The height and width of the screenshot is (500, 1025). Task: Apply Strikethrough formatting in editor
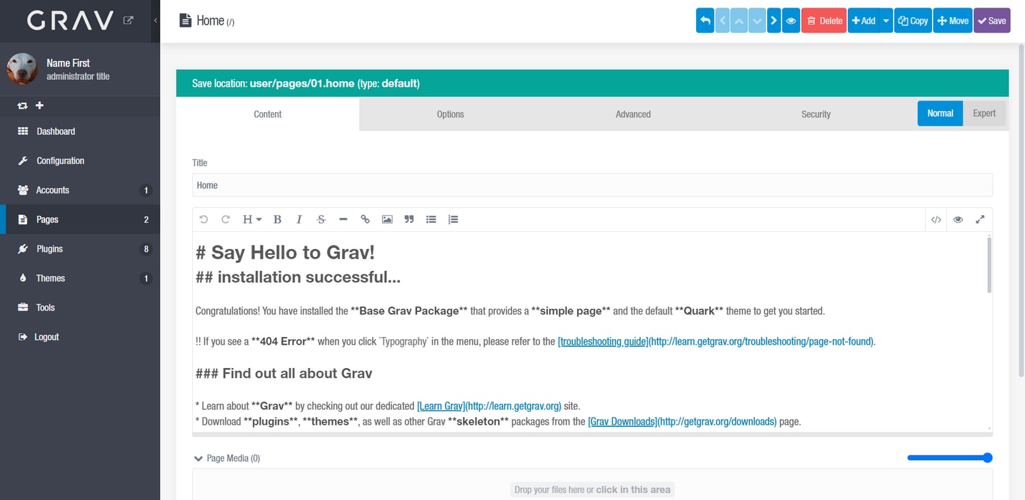coord(321,220)
